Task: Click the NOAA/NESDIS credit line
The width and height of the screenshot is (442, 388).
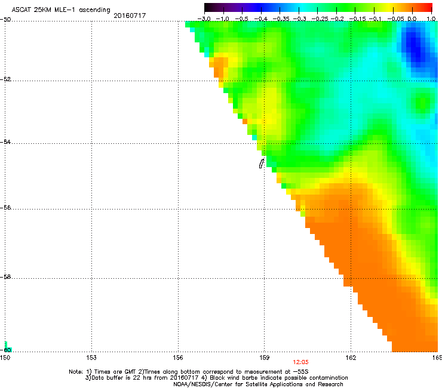Action: click(x=258, y=384)
